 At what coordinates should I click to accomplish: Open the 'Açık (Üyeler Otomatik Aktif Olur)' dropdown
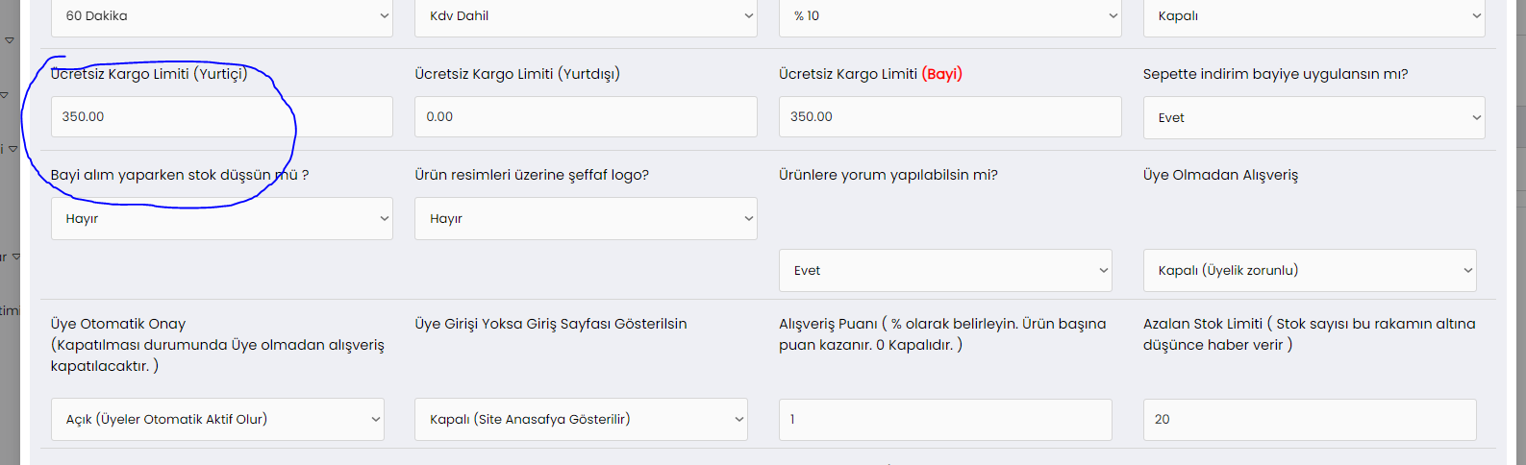217,420
